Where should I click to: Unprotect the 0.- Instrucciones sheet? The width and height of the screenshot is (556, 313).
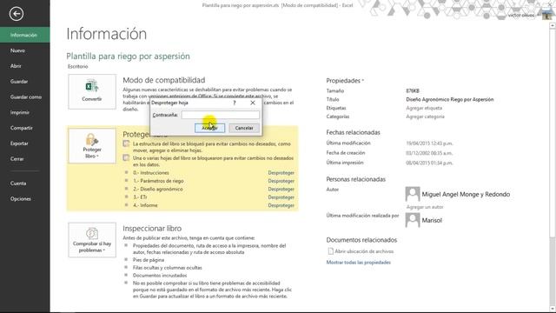coord(281,173)
